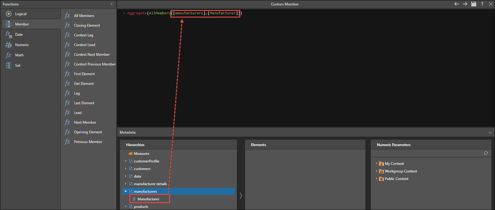Click the save disk icon
This screenshot has height=210, width=495.
click(x=473, y=4)
